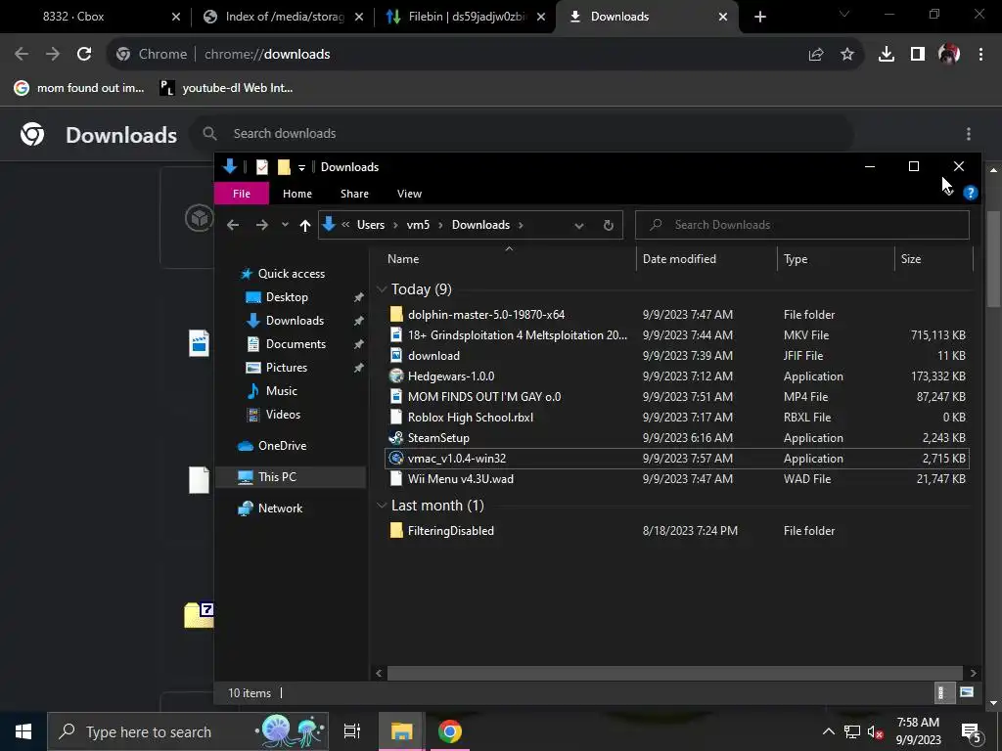This screenshot has width=1002, height=751.
Task: Select the FilteringDisabled folder
Action: coord(450,531)
